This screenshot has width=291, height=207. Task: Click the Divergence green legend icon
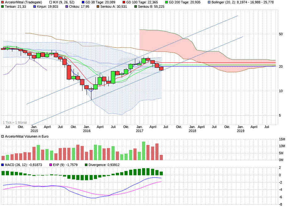pos(87,165)
